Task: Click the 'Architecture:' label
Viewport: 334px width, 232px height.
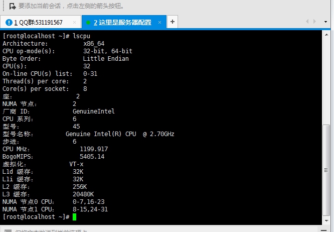Action: click(x=25, y=44)
